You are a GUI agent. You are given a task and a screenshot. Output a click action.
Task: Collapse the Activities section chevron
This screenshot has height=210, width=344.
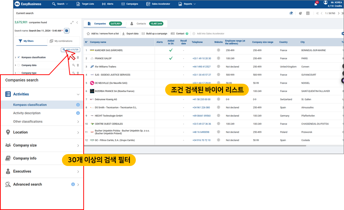[78, 95]
